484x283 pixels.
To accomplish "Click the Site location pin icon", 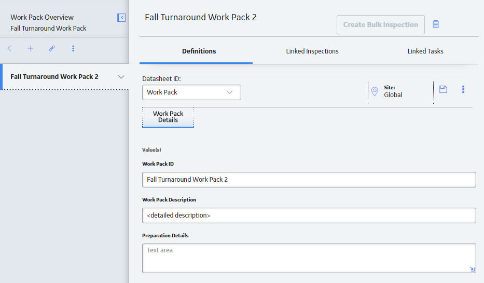I will tap(375, 91).
